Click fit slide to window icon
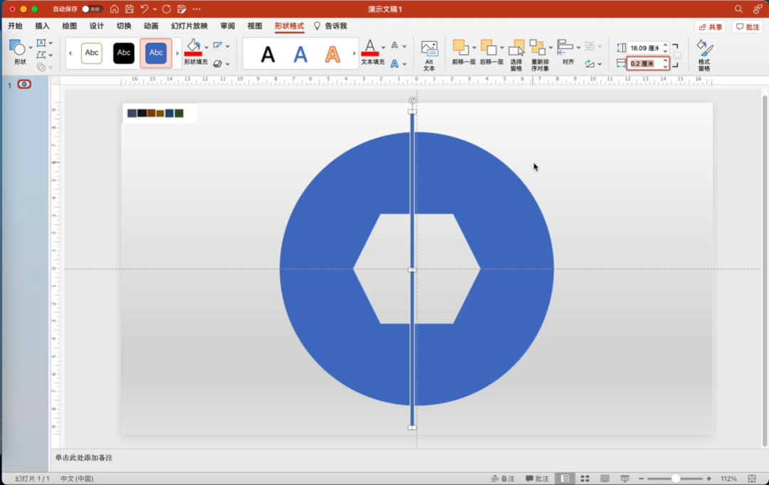This screenshot has height=485, width=769. tap(751, 479)
